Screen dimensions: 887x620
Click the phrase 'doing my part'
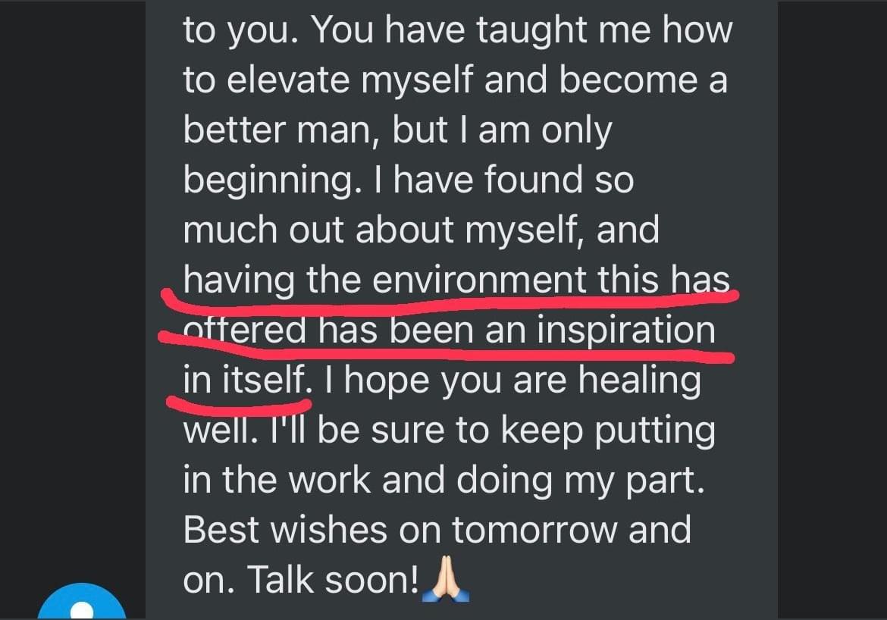[580, 481]
